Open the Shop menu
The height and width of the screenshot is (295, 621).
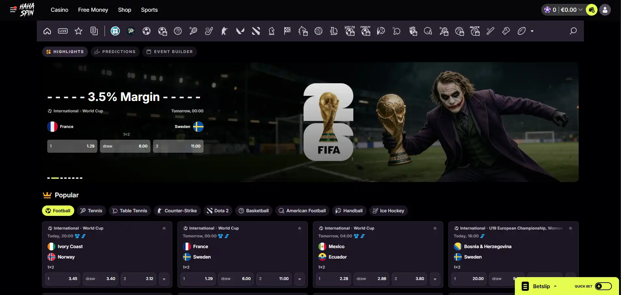click(125, 10)
